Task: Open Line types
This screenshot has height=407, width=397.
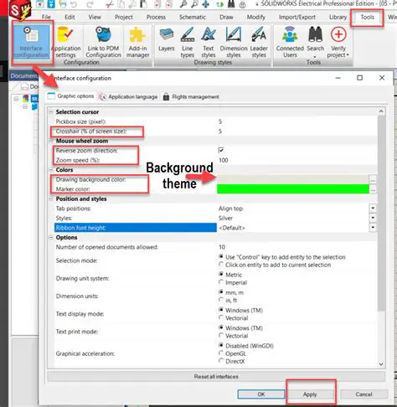Action: coord(188,42)
